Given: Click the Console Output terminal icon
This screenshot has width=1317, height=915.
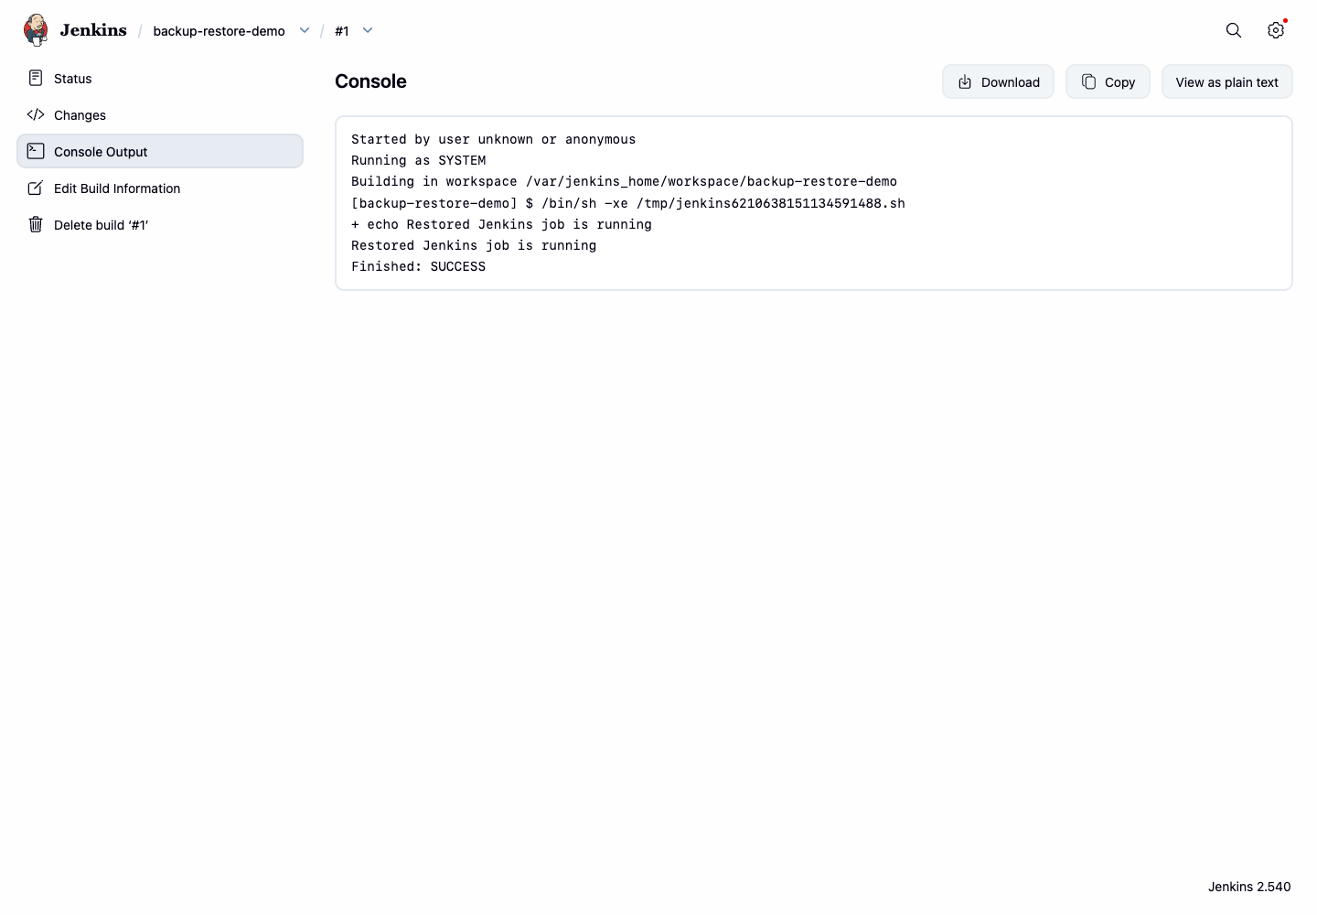Looking at the screenshot, I should 36,151.
